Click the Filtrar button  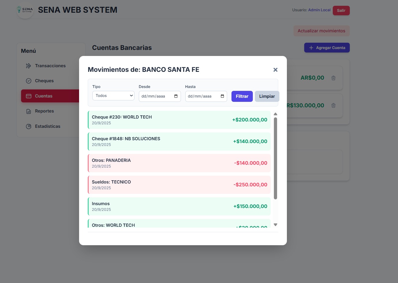point(242,96)
